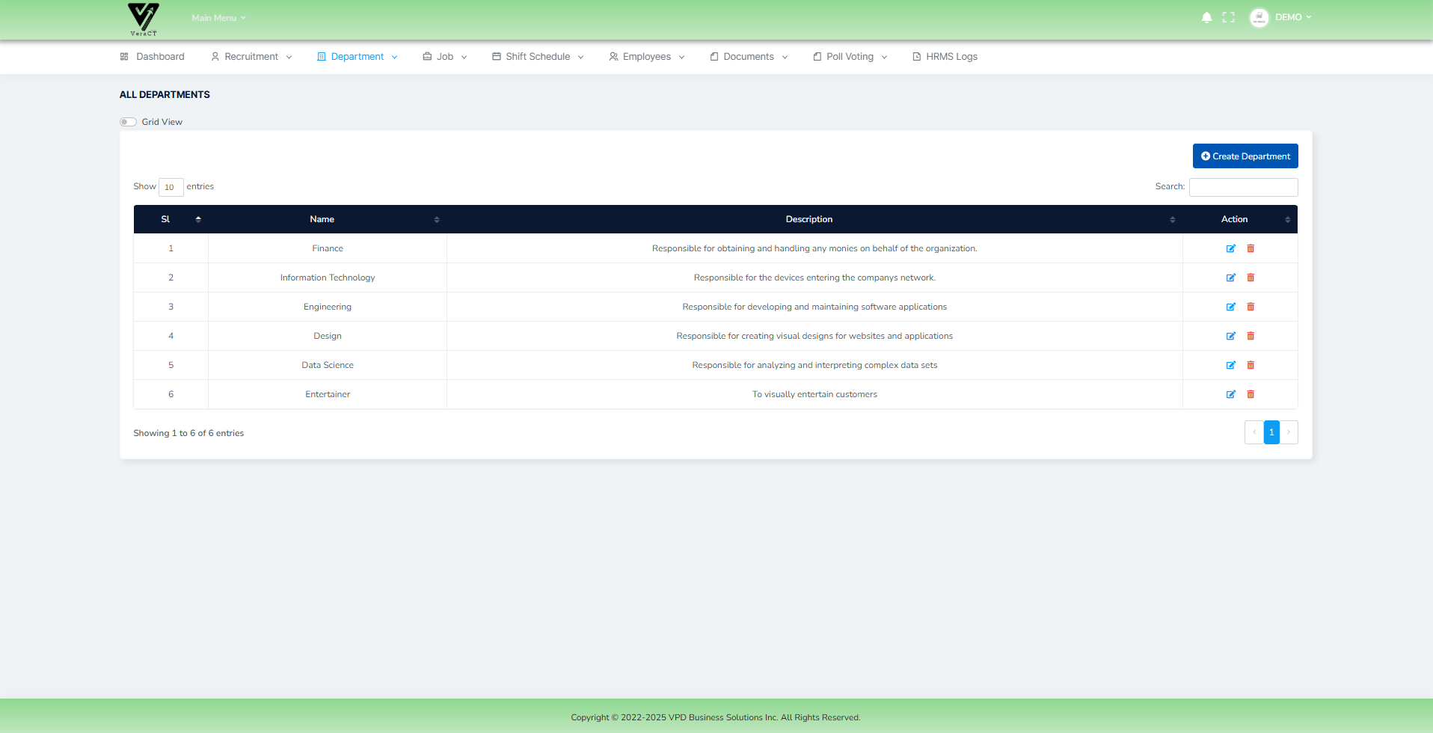Open the Employees menu
This screenshot has width=1433, height=733.
[x=647, y=57]
